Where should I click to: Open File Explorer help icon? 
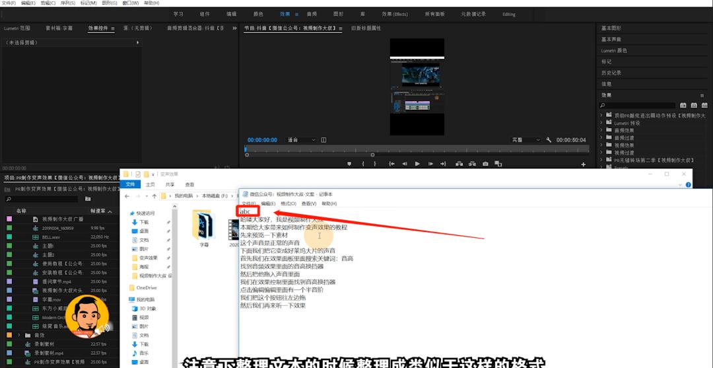688,185
